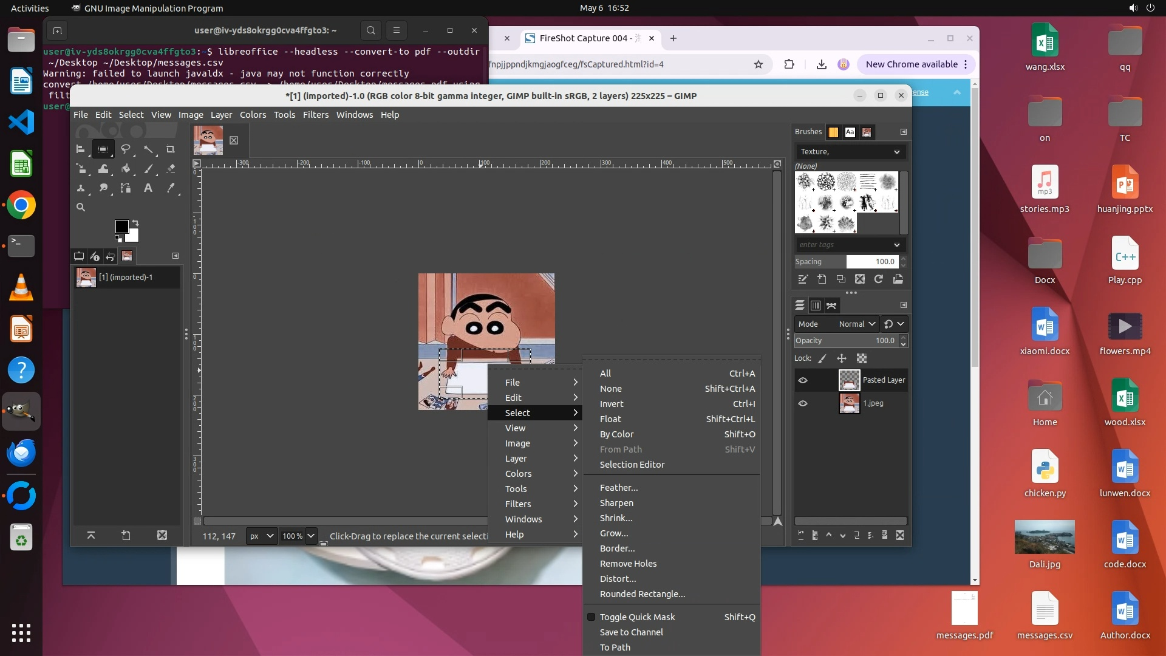This screenshot has width=1166, height=656.
Task: Choose Invert from Select submenu
Action: pyautogui.click(x=612, y=404)
